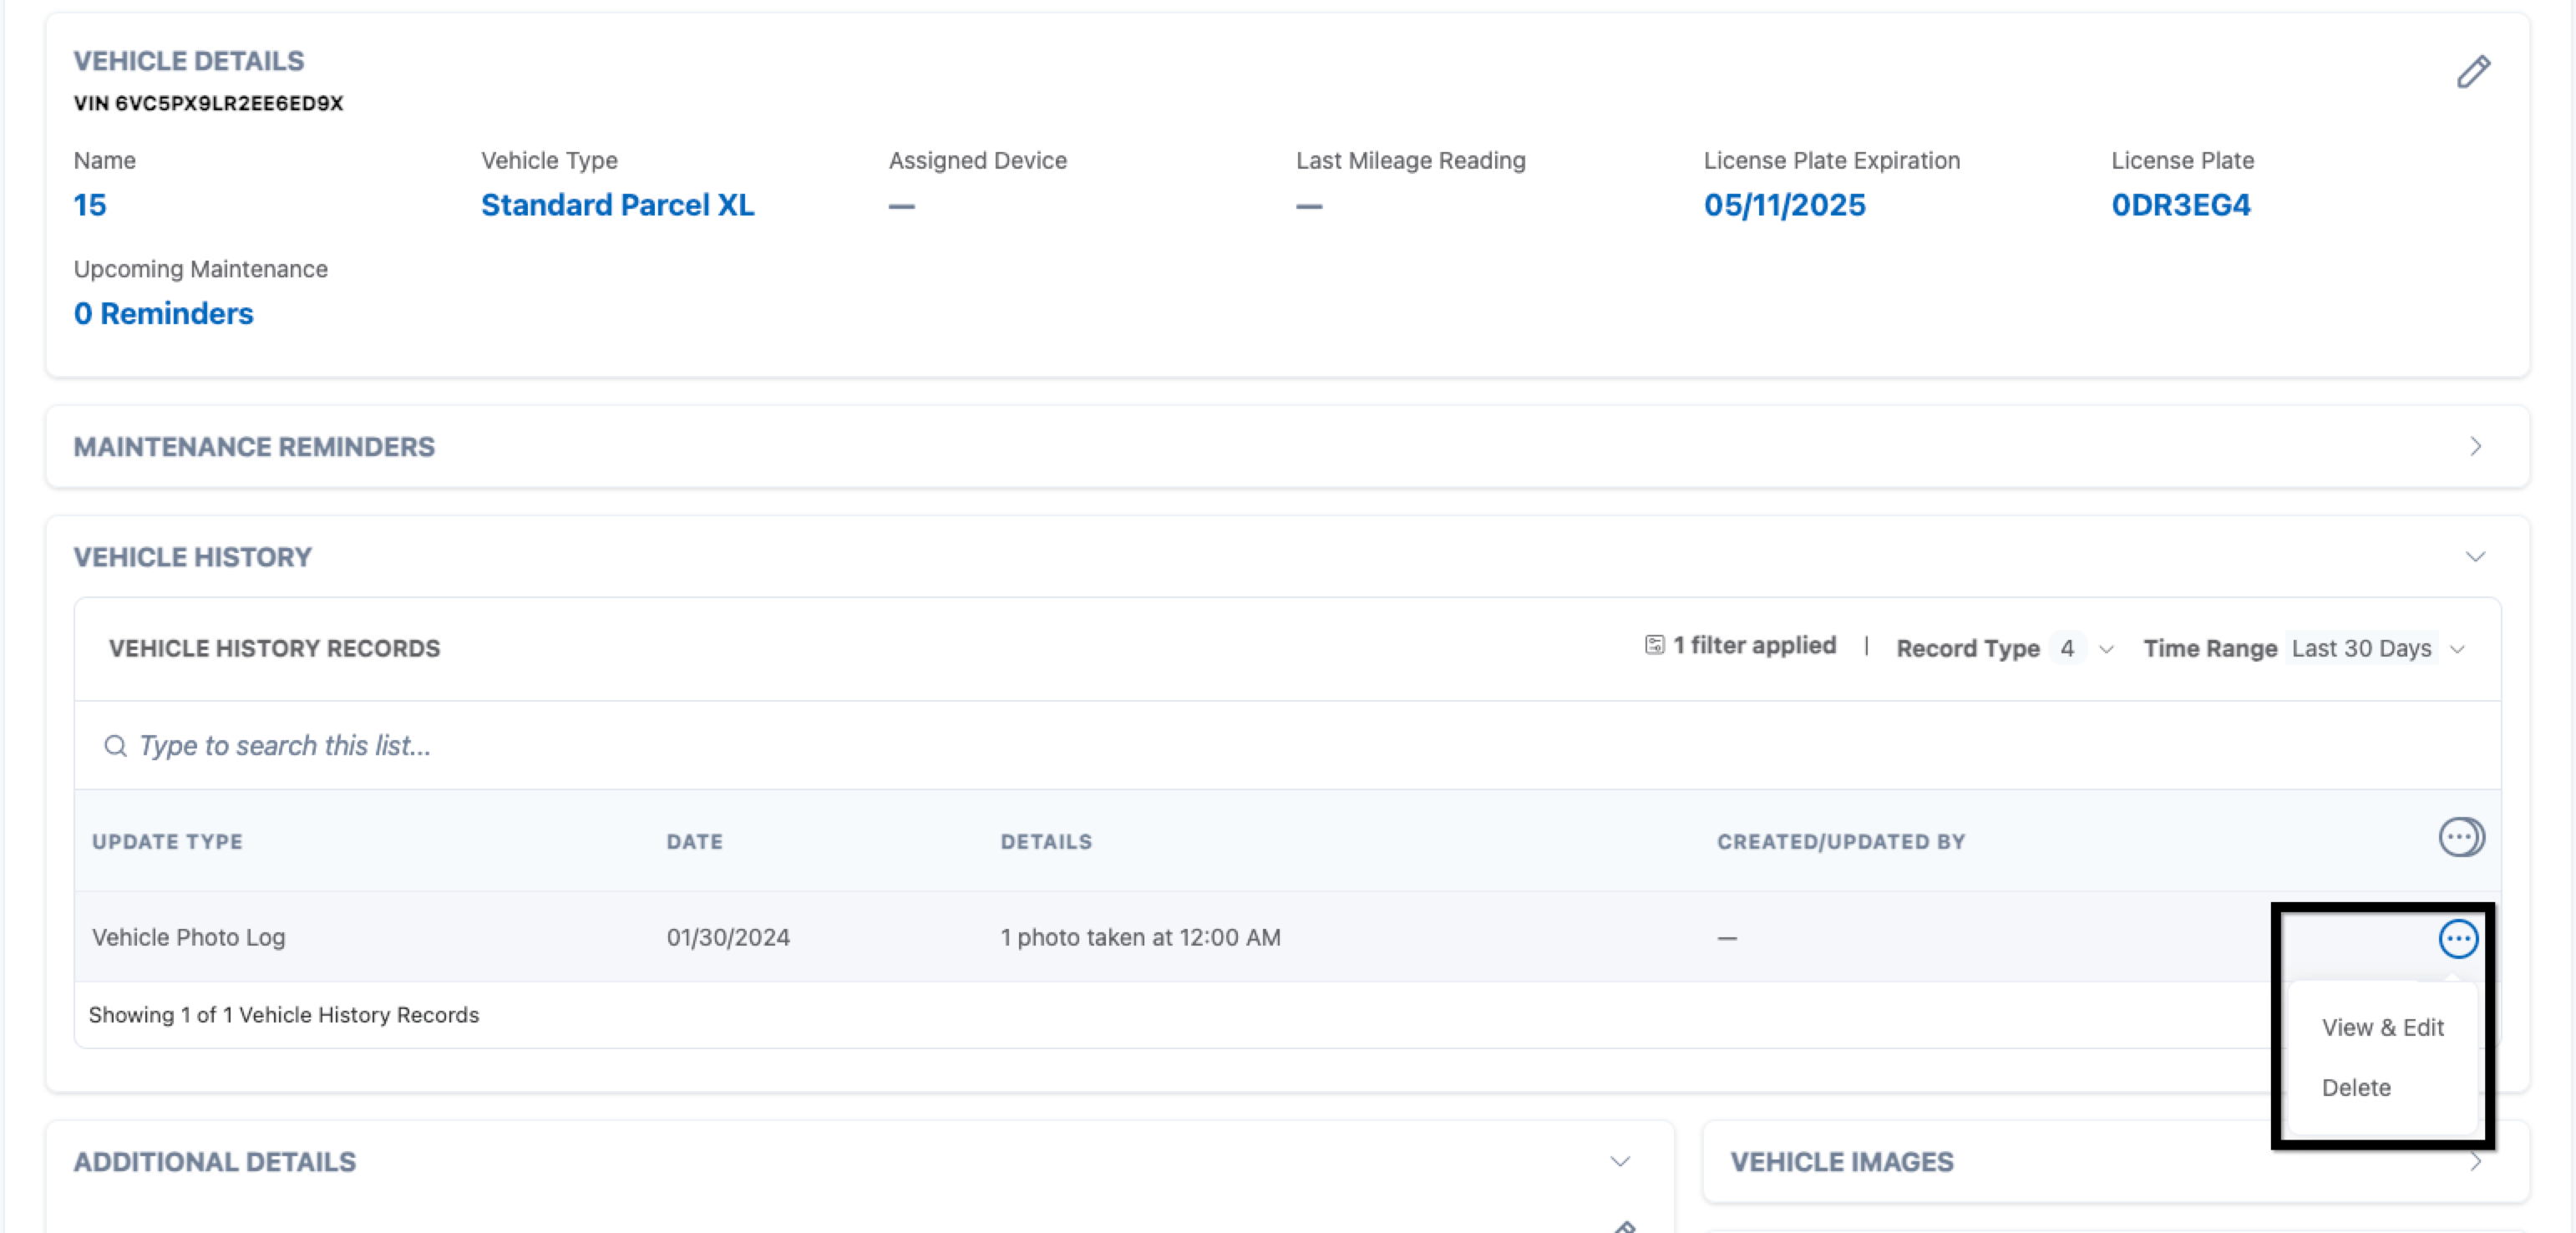Click the pencil edit icon in Vehicle Details
The image size is (2576, 1233).
[x=2473, y=72]
